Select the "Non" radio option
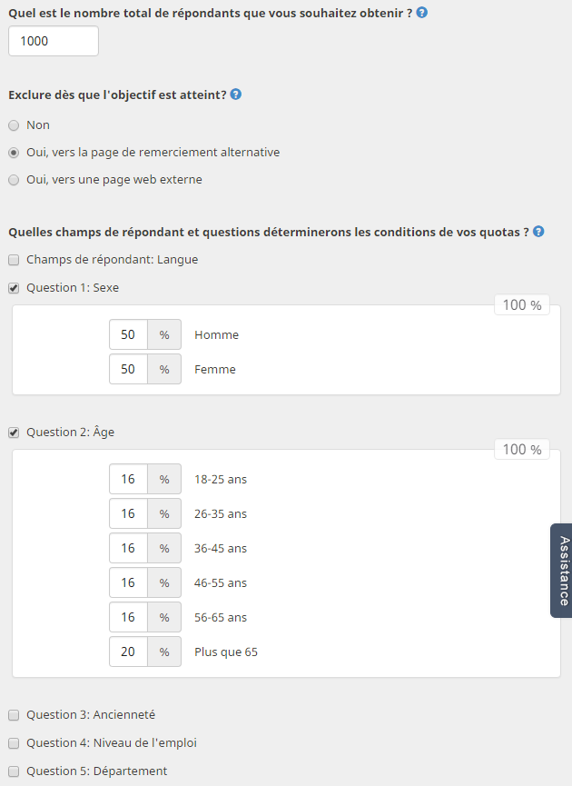Viewport: 572px width, 786px height. pyautogui.click(x=14, y=125)
